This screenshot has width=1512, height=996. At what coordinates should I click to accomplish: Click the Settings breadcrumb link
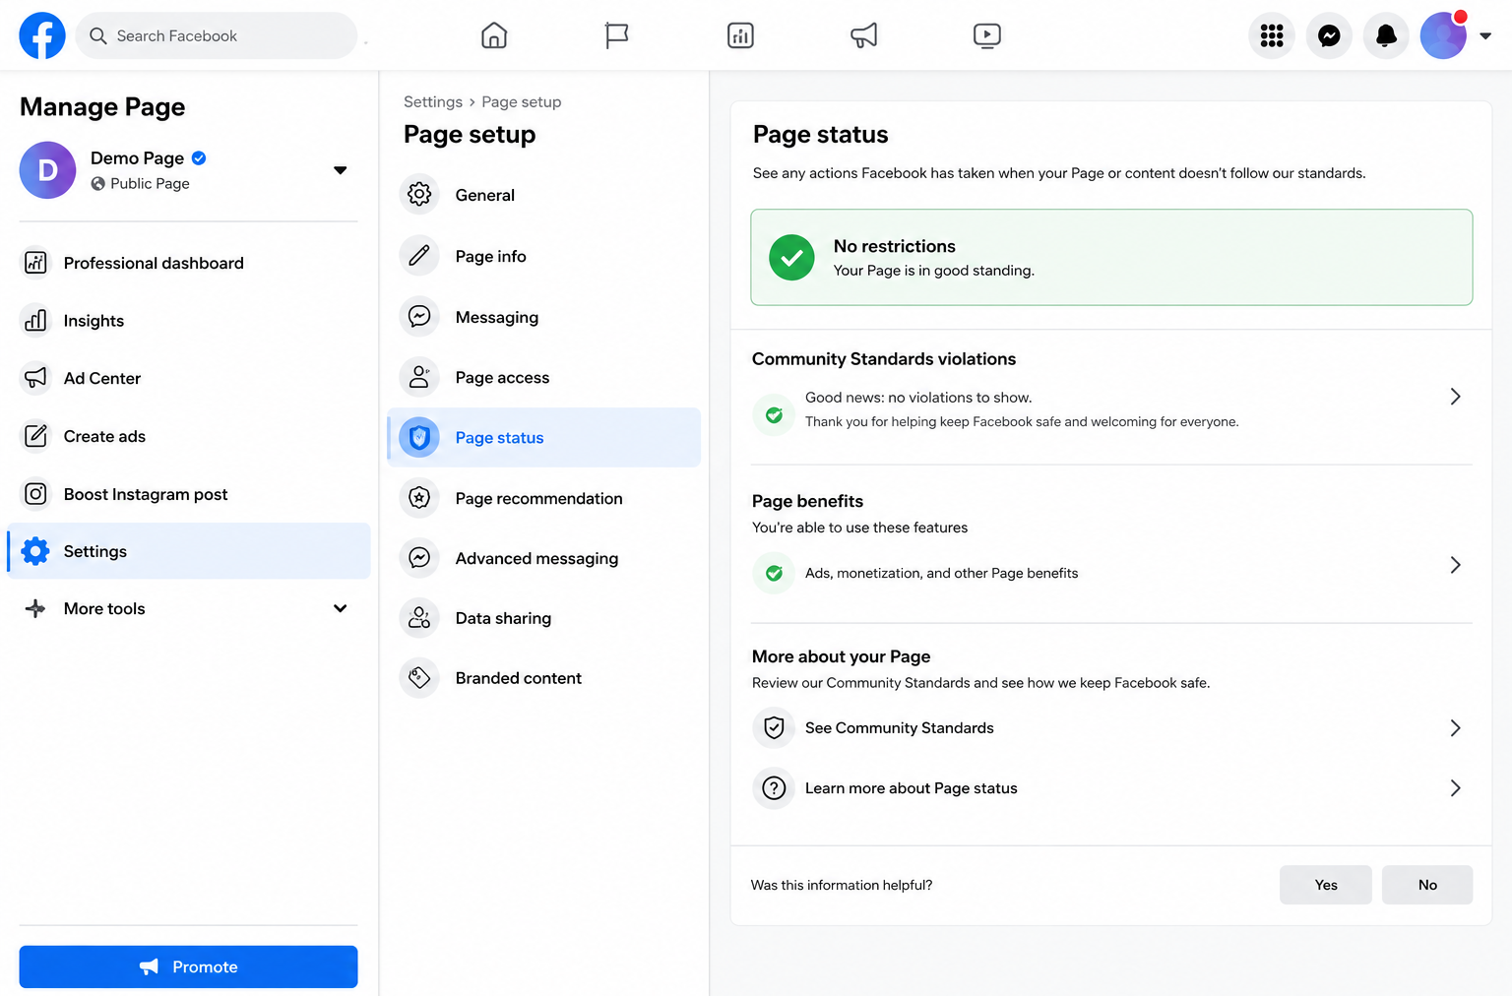(433, 101)
